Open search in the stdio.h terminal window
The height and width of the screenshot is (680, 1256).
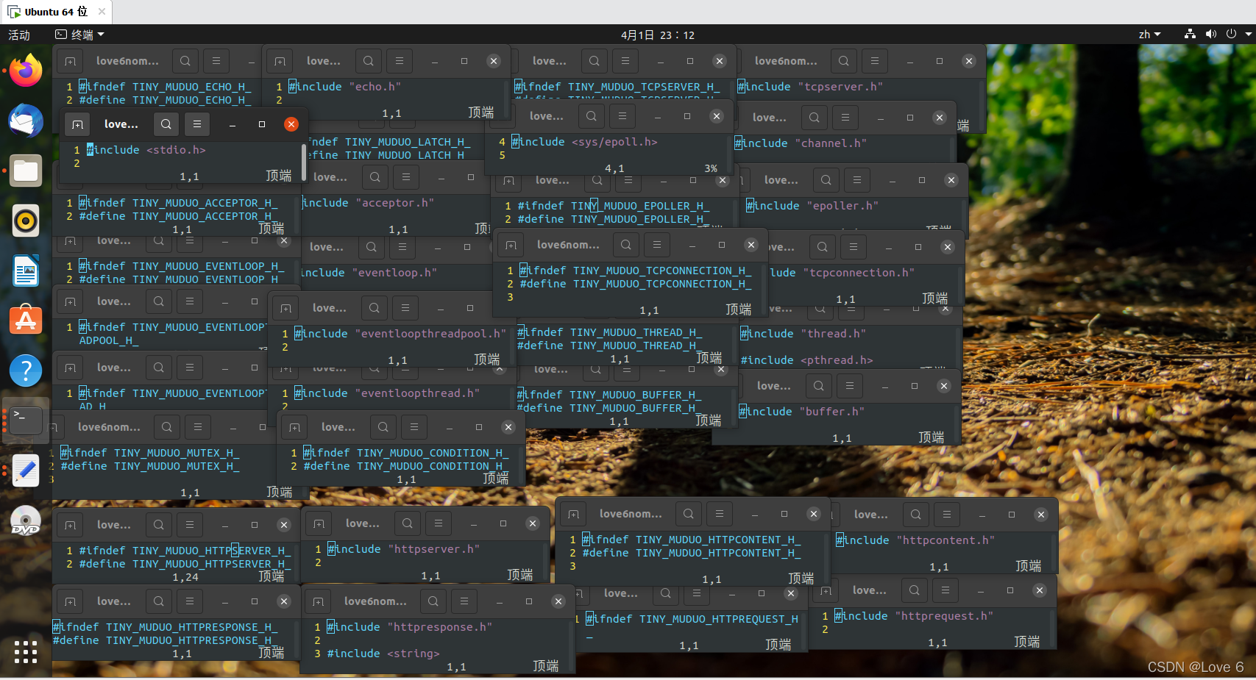166,124
